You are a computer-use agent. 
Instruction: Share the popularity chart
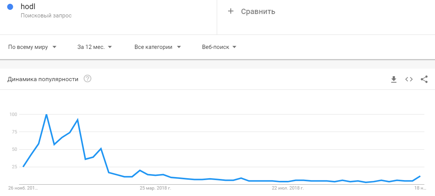click(424, 79)
